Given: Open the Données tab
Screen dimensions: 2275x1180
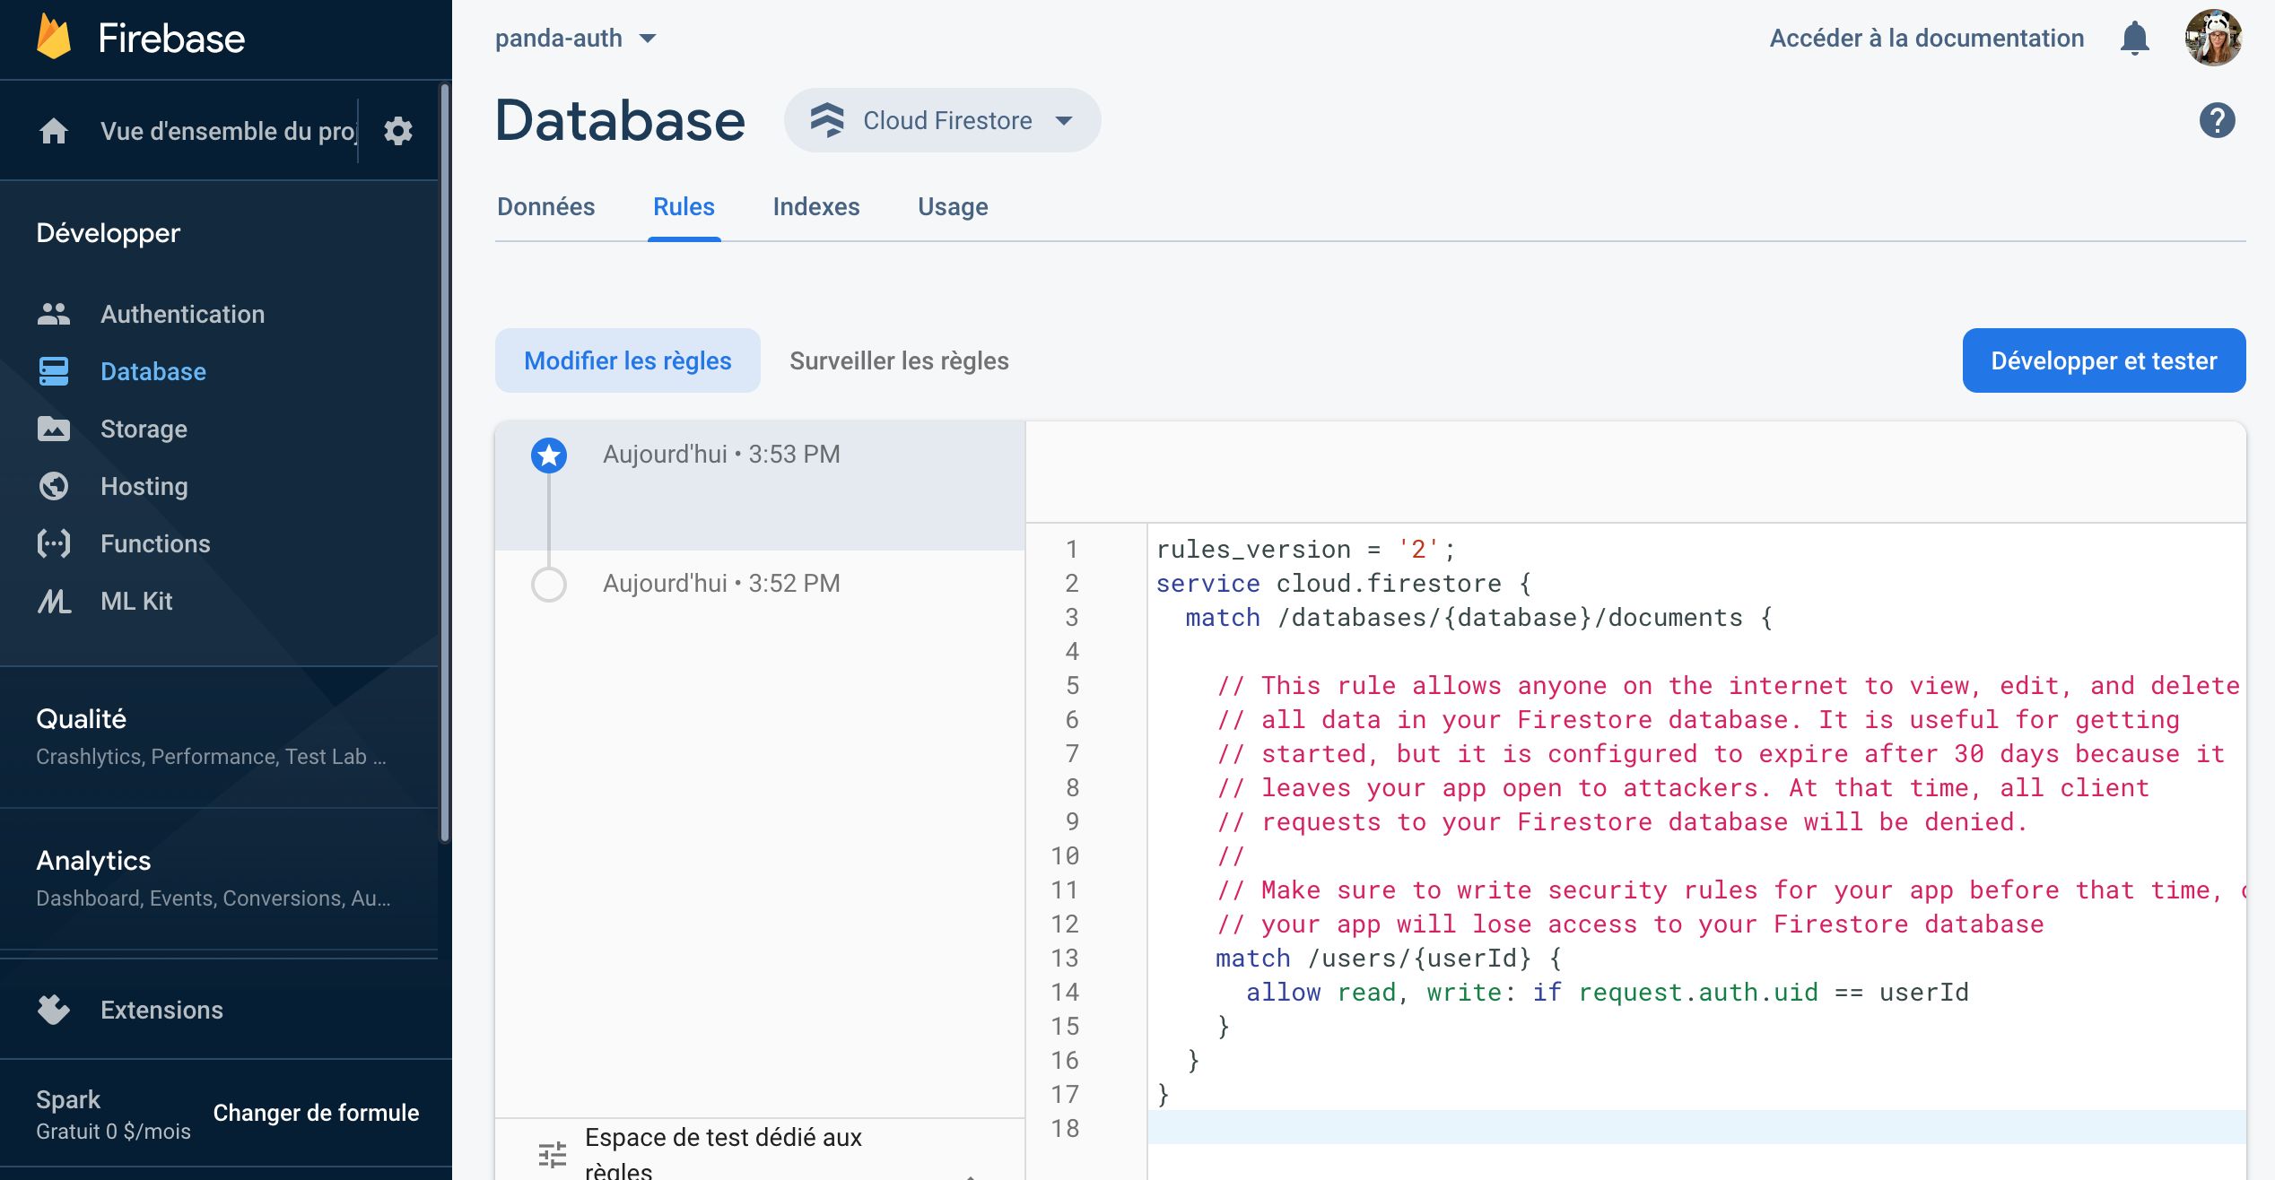Looking at the screenshot, I should tap(546, 206).
